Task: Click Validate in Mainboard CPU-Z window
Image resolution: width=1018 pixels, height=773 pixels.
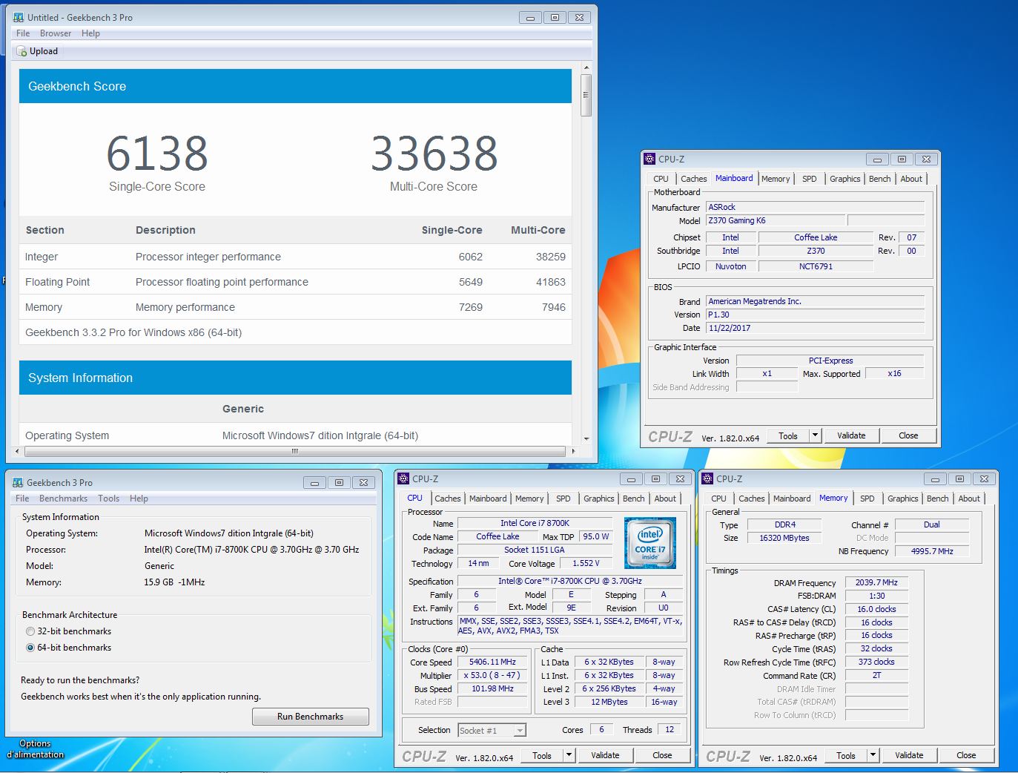Action: [x=851, y=435]
